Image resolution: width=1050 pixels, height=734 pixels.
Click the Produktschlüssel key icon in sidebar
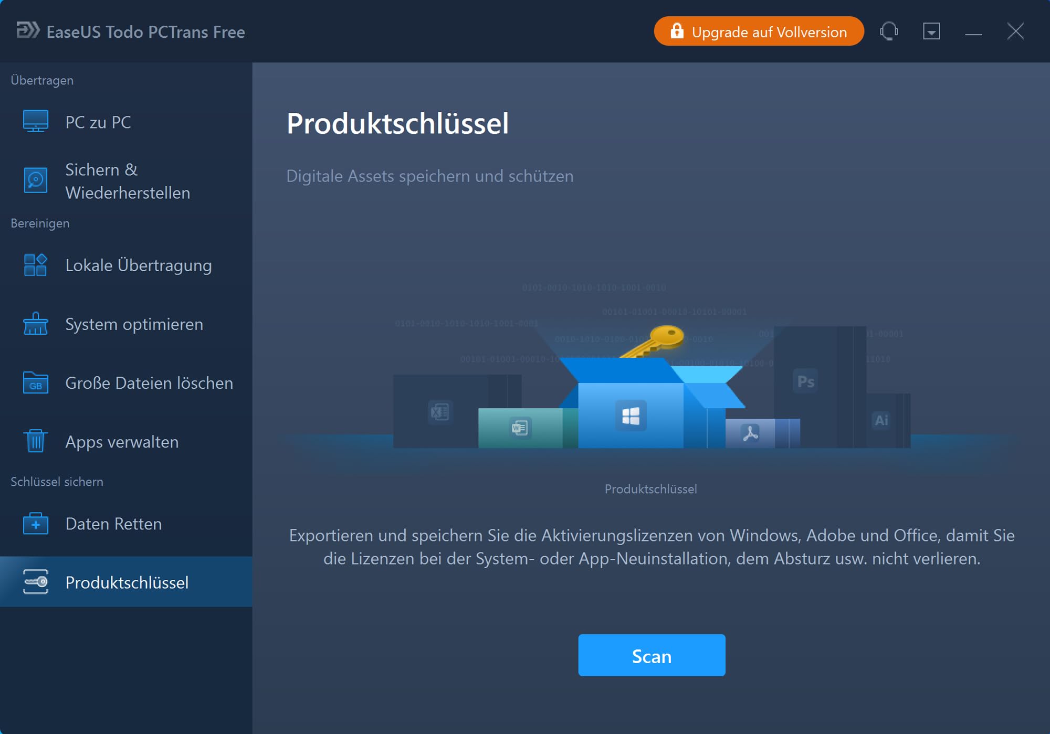tap(36, 582)
